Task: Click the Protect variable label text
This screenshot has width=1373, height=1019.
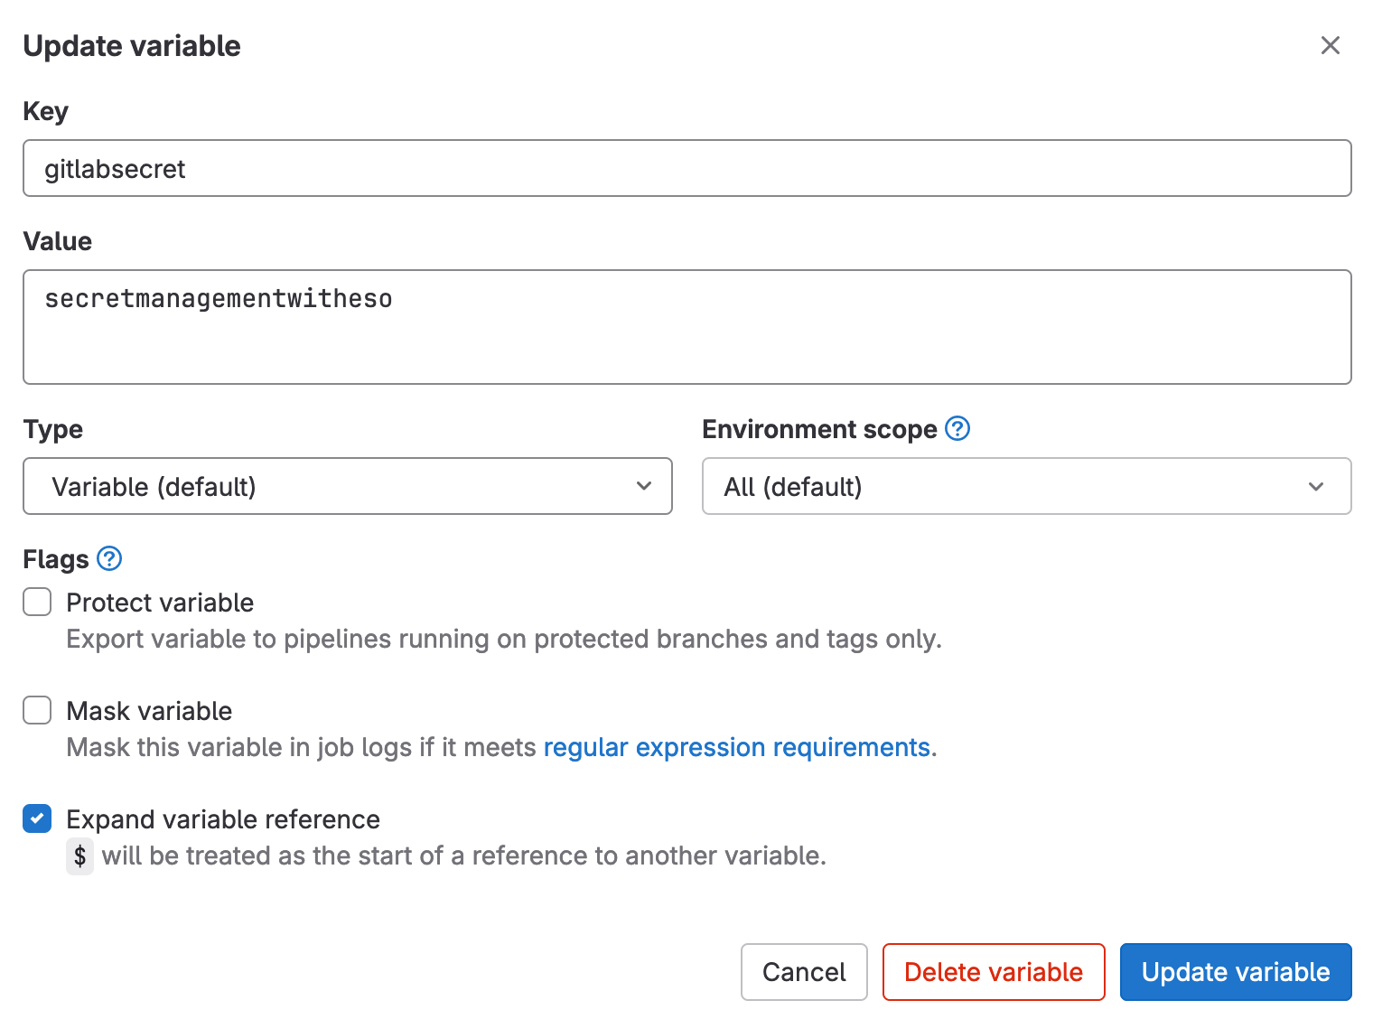Action: point(160,603)
